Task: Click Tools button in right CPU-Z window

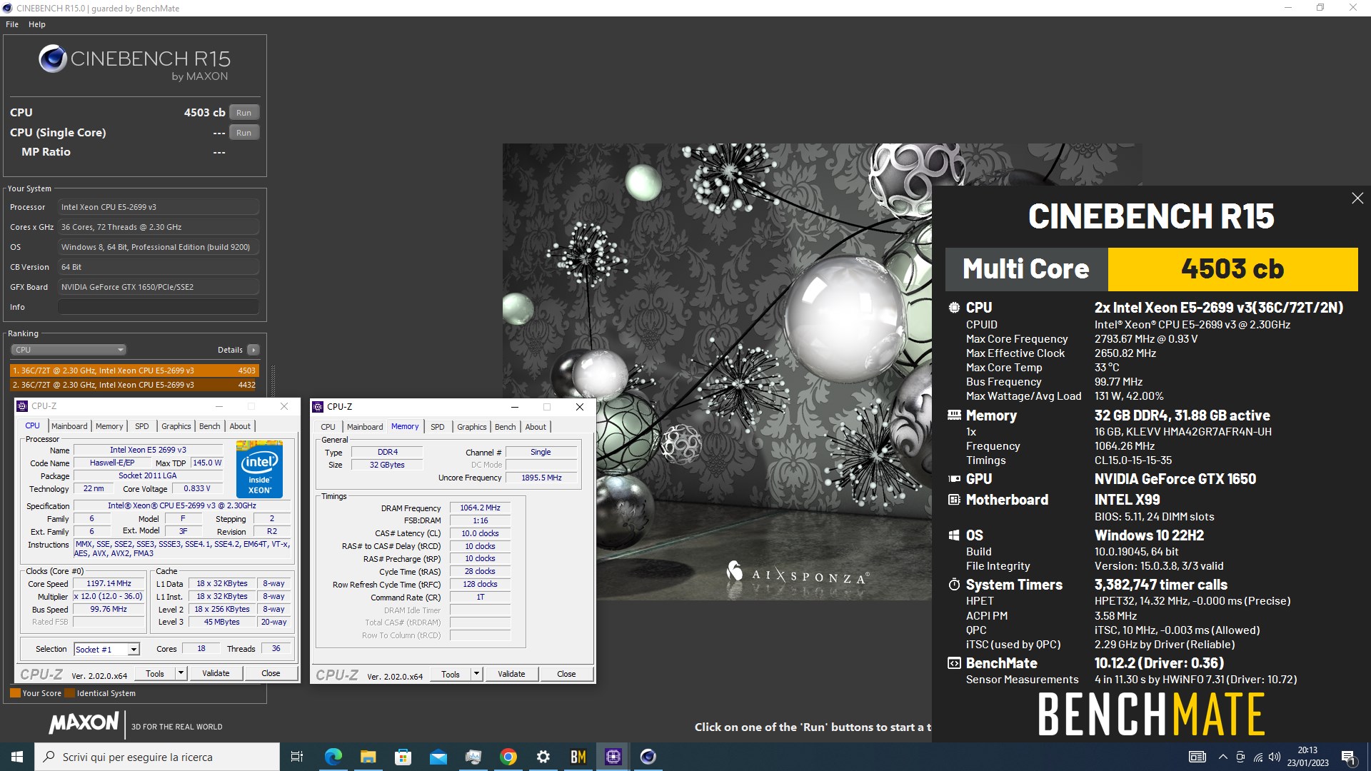Action: point(451,674)
